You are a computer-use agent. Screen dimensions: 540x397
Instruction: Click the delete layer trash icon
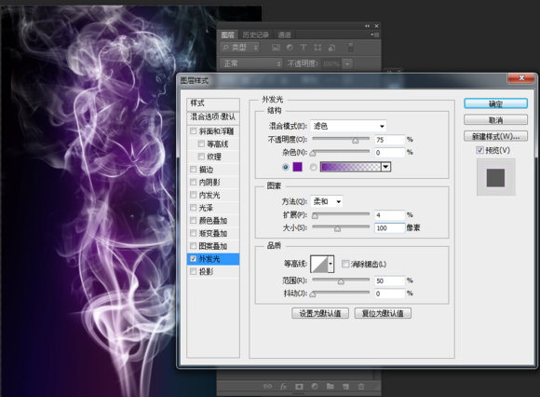pyautogui.click(x=361, y=387)
